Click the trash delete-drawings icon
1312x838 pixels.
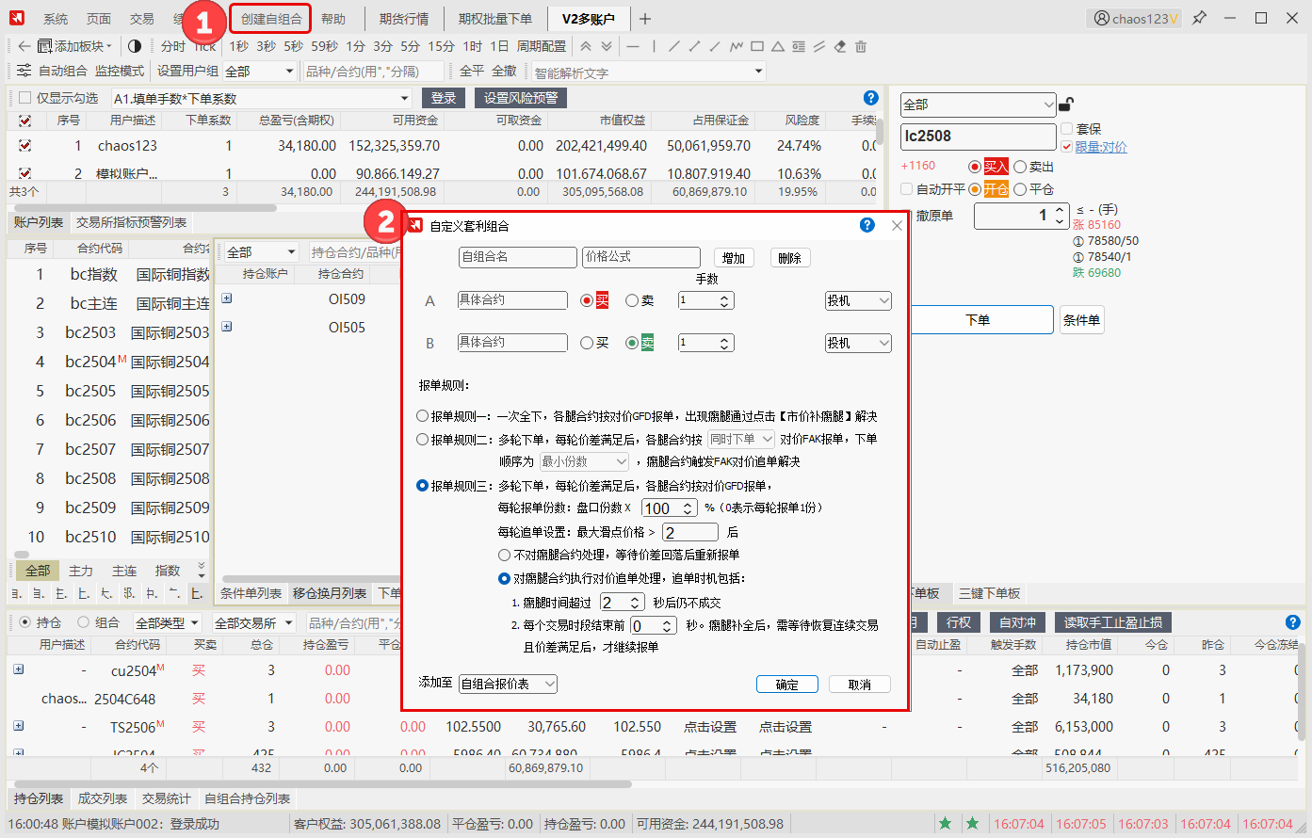(x=861, y=46)
